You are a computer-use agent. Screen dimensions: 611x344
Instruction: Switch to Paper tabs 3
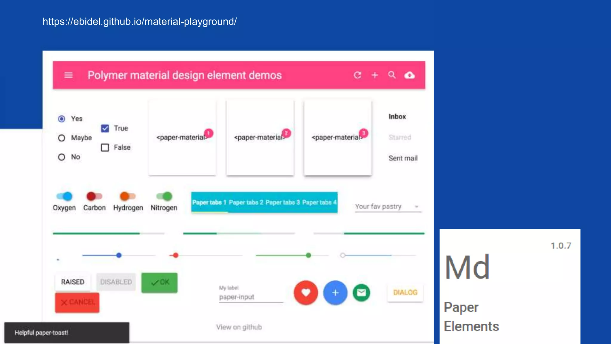point(283,202)
